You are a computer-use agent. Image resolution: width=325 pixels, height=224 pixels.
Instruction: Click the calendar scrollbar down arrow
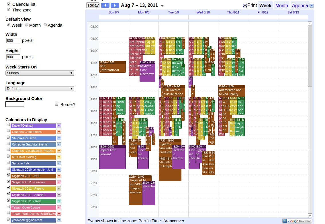coord(310,215)
